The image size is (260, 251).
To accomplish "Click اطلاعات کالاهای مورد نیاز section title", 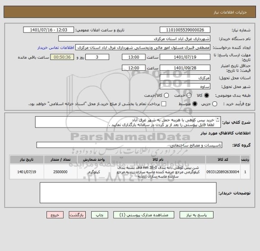I will click(226, 133).
